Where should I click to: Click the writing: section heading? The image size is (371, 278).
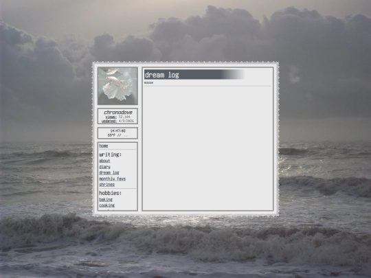(x=110, y=154)
